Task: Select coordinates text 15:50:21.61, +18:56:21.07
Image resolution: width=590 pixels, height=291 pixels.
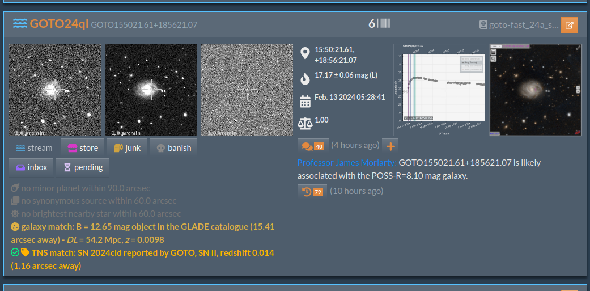Action: (336, 55)
